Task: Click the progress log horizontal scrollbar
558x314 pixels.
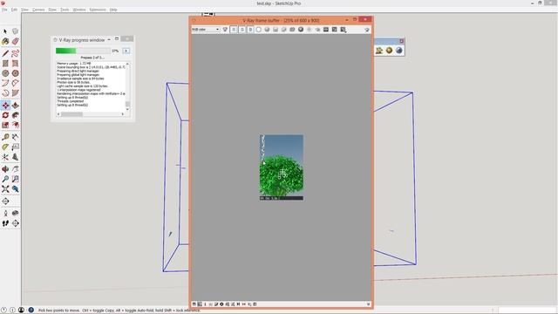Action: [x=91, y=114]
